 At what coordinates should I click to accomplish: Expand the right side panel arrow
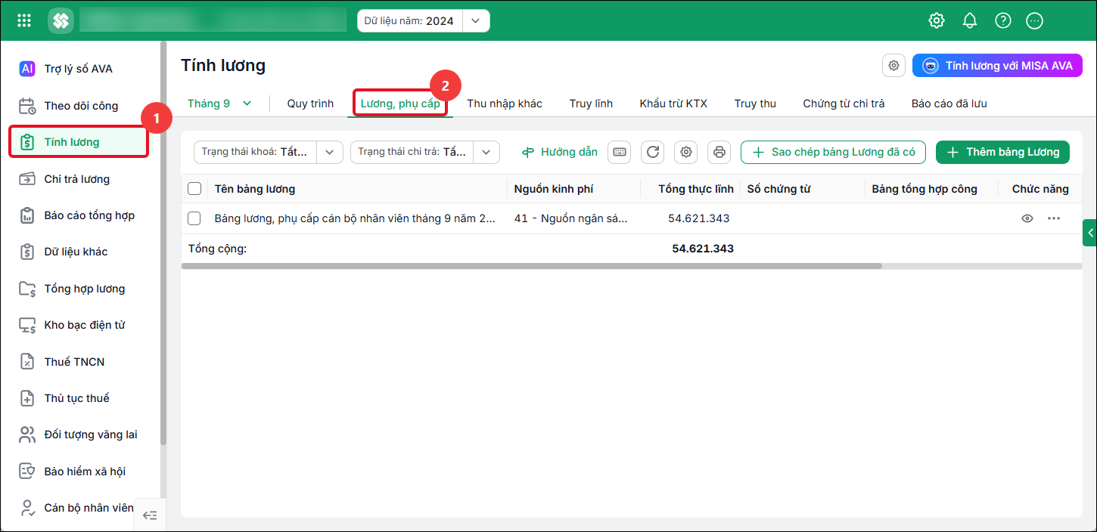pos(1090,234)
